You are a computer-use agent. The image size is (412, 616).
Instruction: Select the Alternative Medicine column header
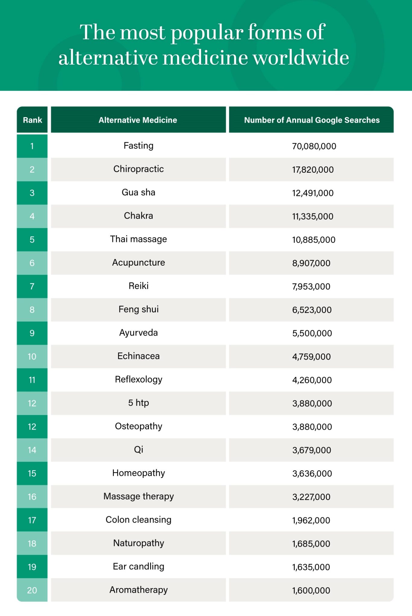[x=138, y=120]
